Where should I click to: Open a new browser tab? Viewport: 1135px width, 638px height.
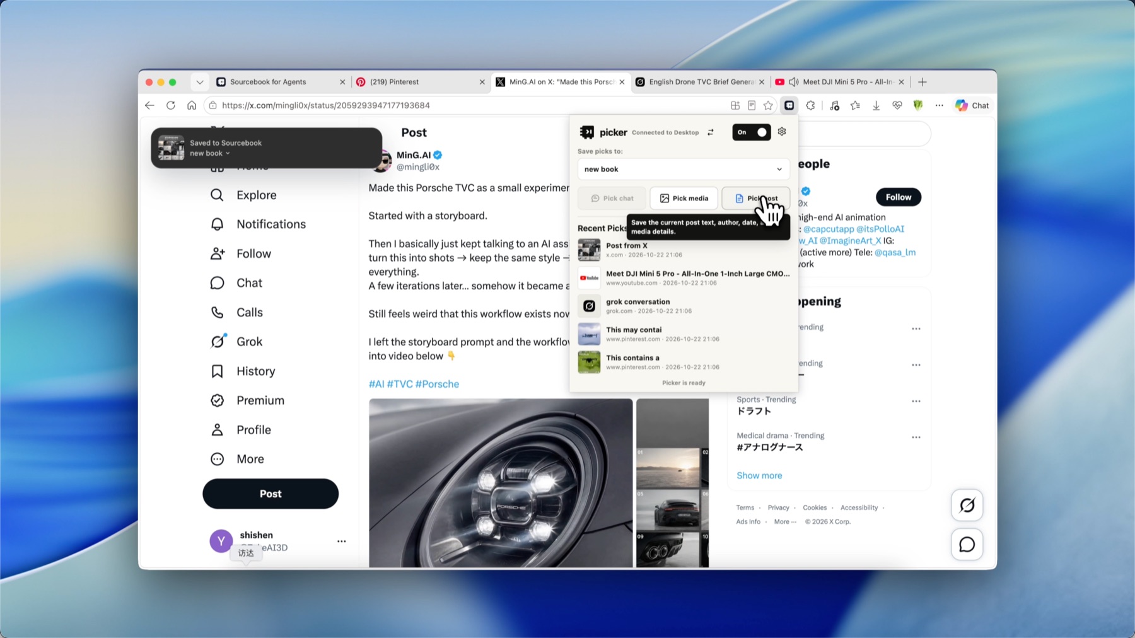[x=923, y=82]
